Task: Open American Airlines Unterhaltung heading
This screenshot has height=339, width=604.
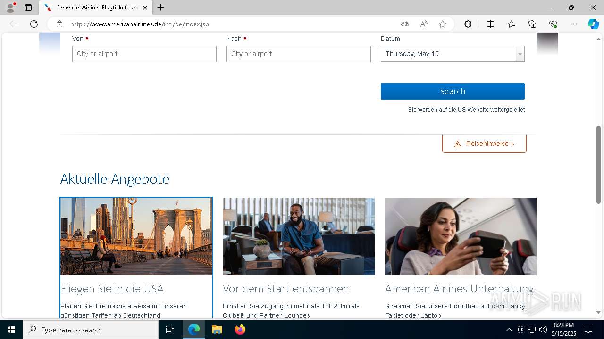Action: 459,289
